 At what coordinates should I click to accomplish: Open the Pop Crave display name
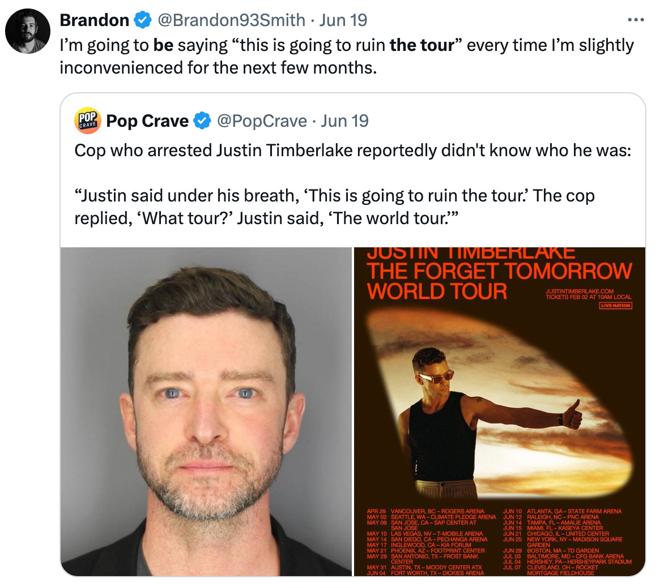pyautogui.click(x=147, y=121)
